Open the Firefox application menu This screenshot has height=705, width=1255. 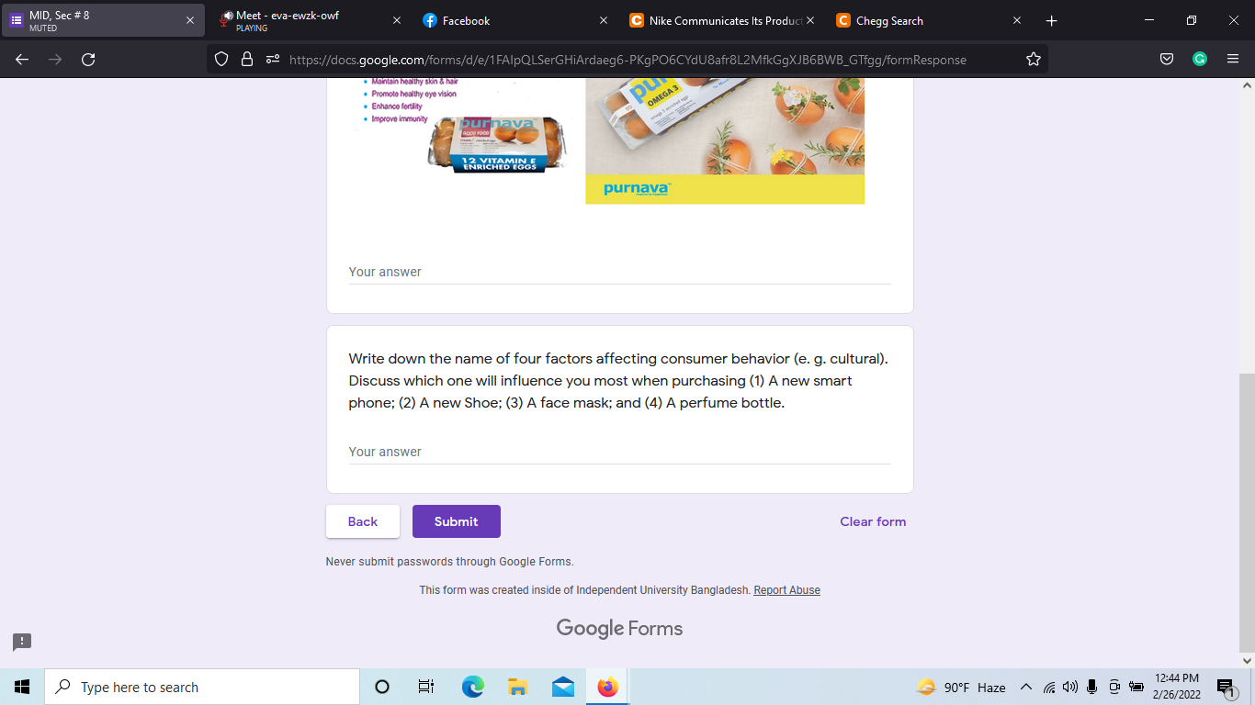click(1233, 60)
